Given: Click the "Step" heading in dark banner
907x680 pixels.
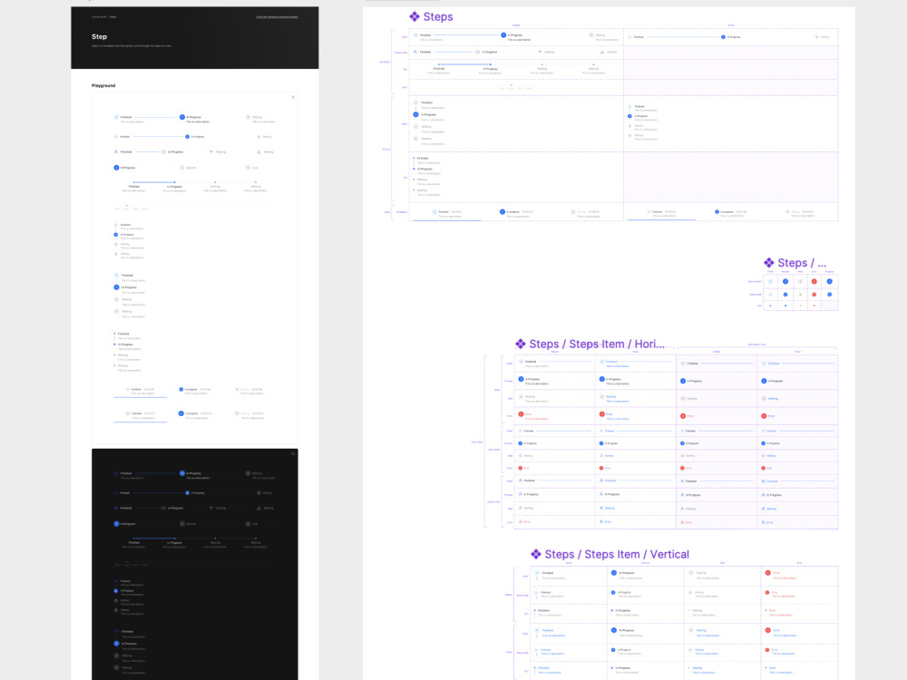Looking at the screenshot, I should click(100, 36).
